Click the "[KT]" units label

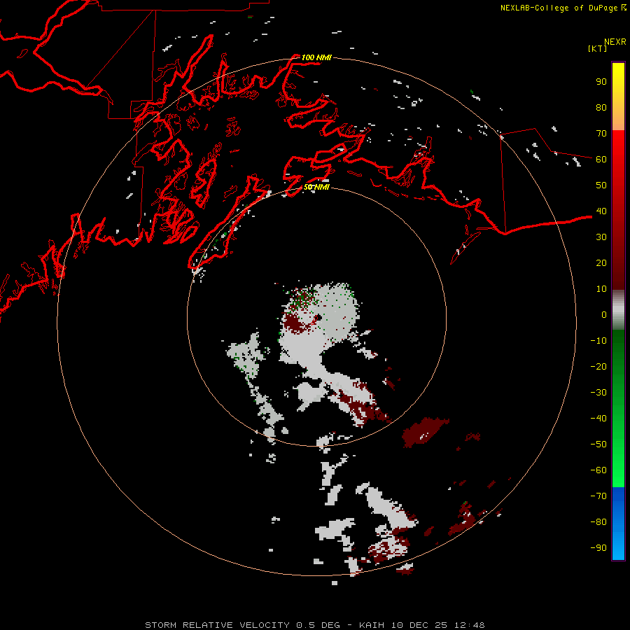pos(598,48)
